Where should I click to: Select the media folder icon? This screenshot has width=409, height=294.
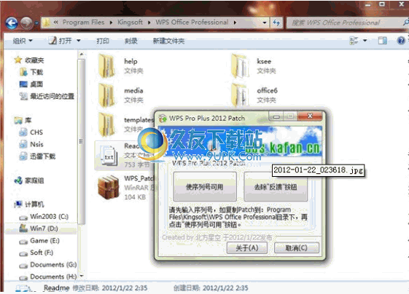107,95
